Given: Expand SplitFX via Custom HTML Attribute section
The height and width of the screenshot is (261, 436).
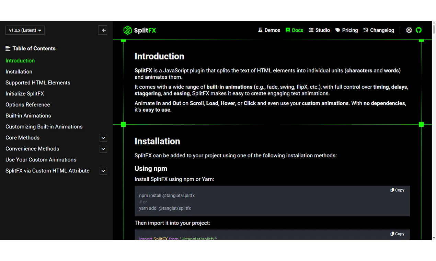Looking at the screenshot, I should [x=103, y=171].
